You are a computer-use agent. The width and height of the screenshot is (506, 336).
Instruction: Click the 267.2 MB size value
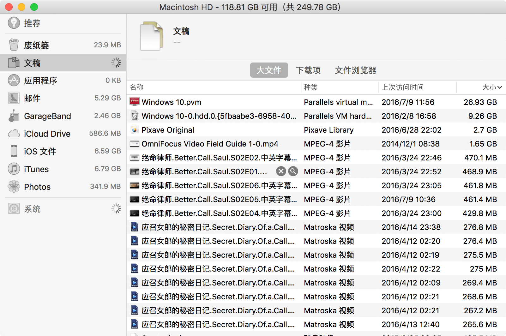(x=480, y=310)
